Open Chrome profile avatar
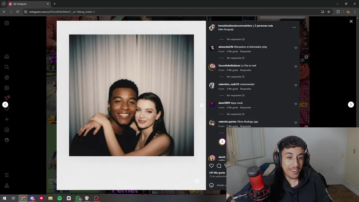The image size is (359, 202). point(348,12)
